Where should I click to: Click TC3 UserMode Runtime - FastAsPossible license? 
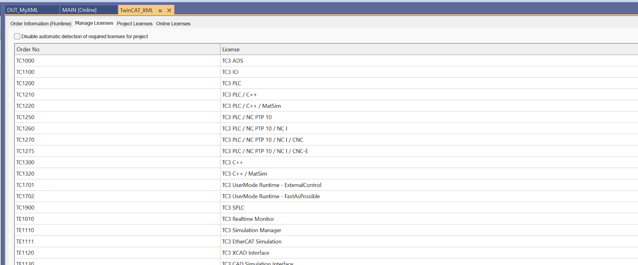pos(429,196)
